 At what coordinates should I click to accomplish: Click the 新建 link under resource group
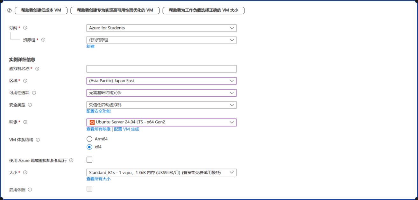pos(90,46)
